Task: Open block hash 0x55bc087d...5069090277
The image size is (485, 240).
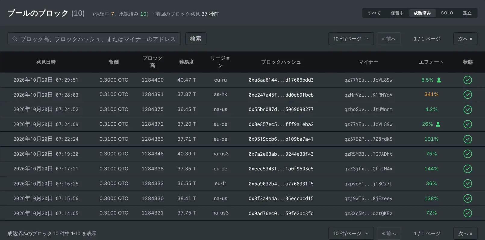Action: 281,109
